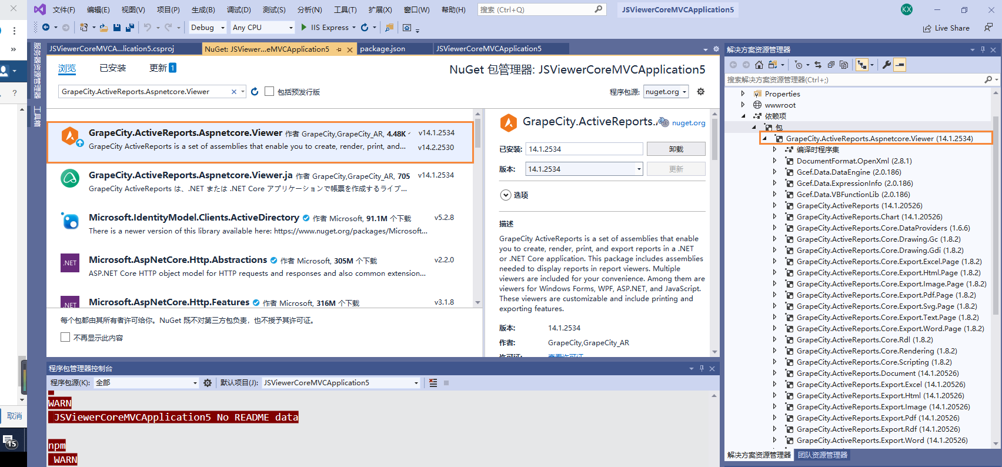The height and width of the screenshot is (467, 1002).
Task: Open the Live Share icon
Action: click(x=927, y=28)
